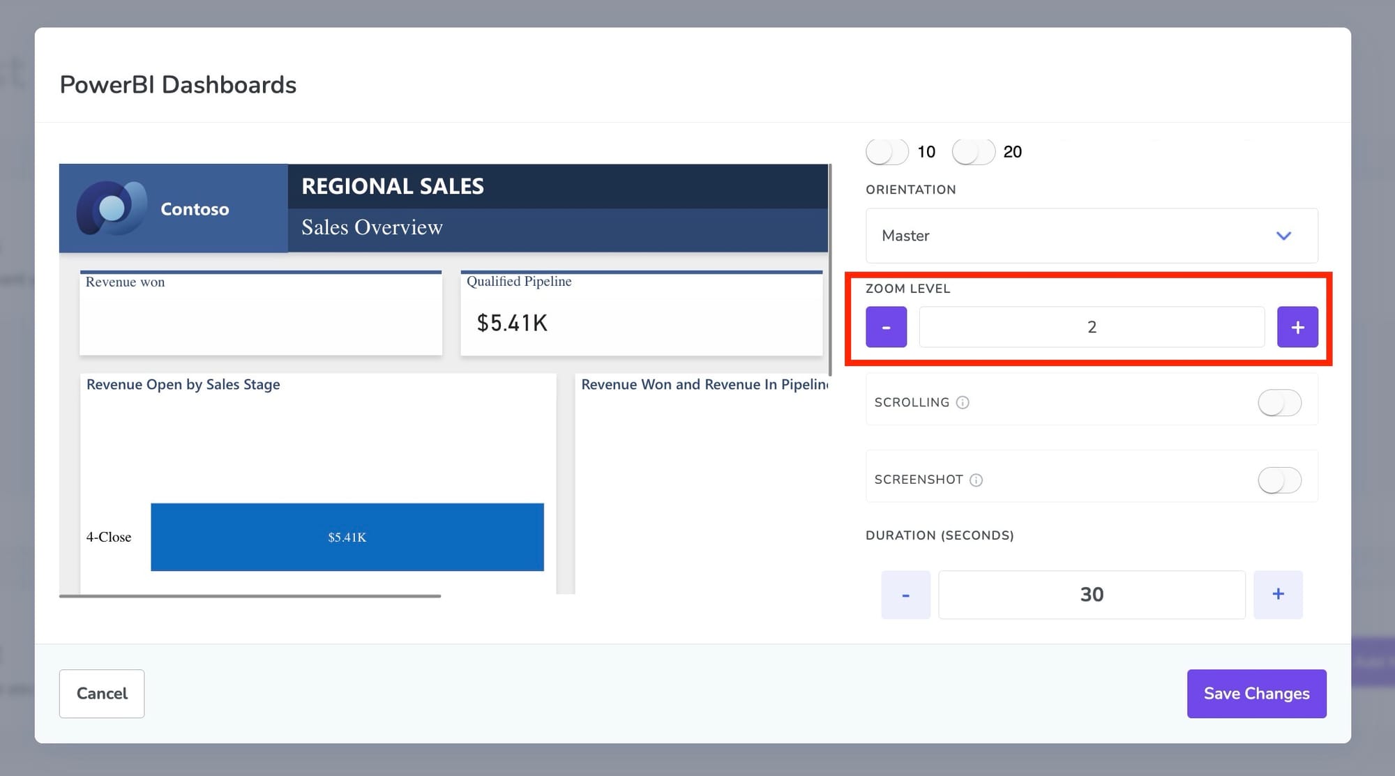The width and height of the screenshot is (1395, 776).
Task: Open the Orientation dropdown showing Master
Action: (1092, 236)
